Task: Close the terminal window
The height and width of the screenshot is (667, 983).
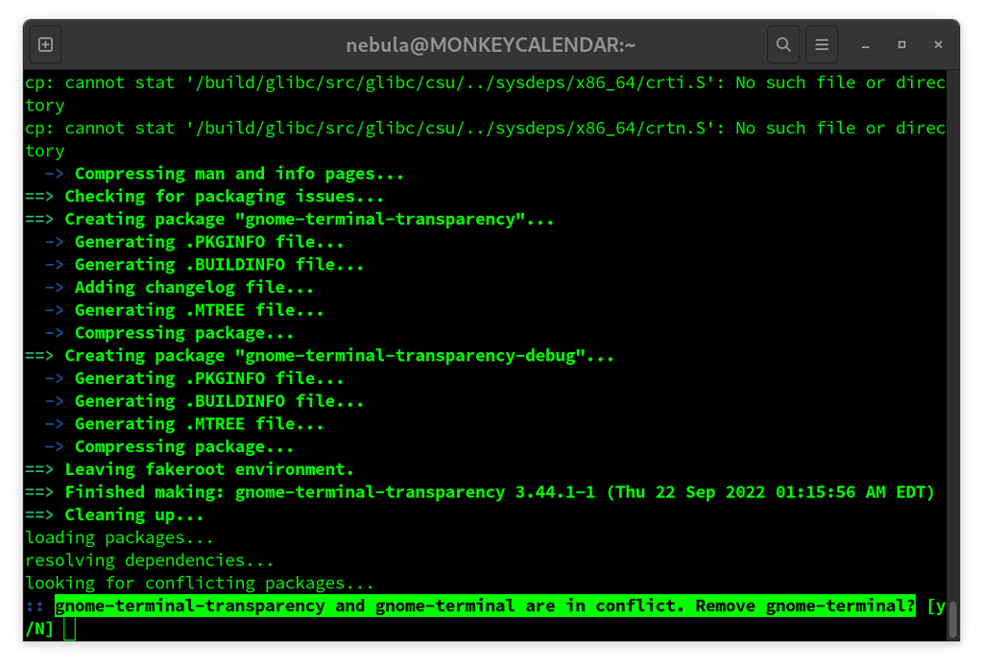Action: 938,44
